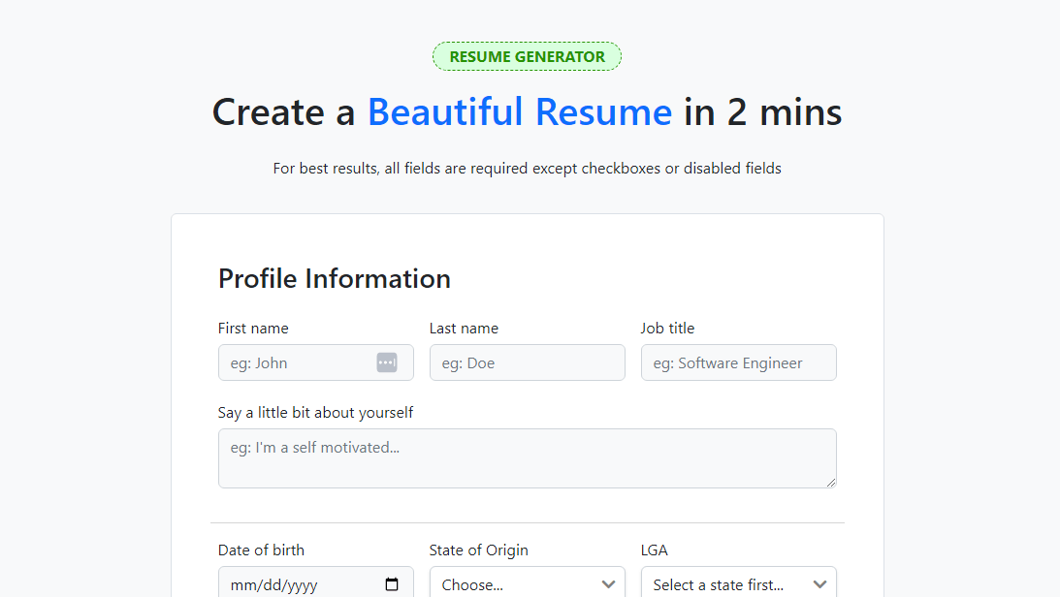The height and width of the screenshot is (597, 1060).
Task: Click into the Last name field
Action: click(527, 362)
